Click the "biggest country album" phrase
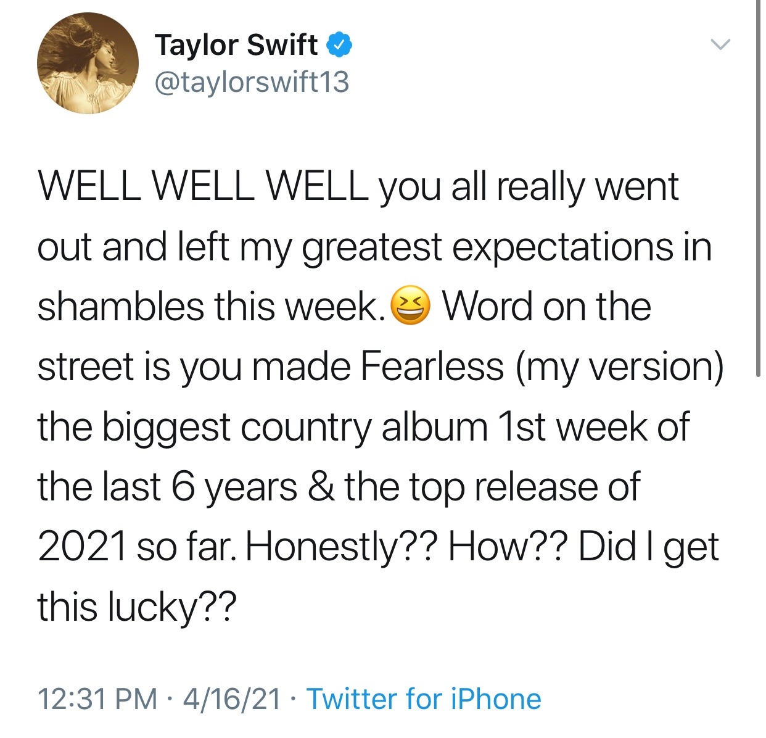 295,426
